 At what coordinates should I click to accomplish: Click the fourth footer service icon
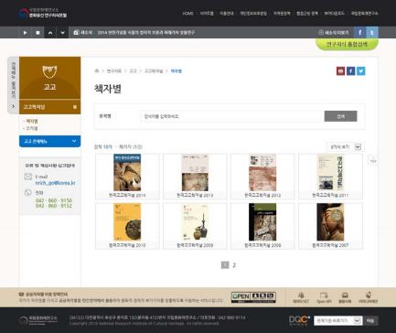click(x=369, y=297)
